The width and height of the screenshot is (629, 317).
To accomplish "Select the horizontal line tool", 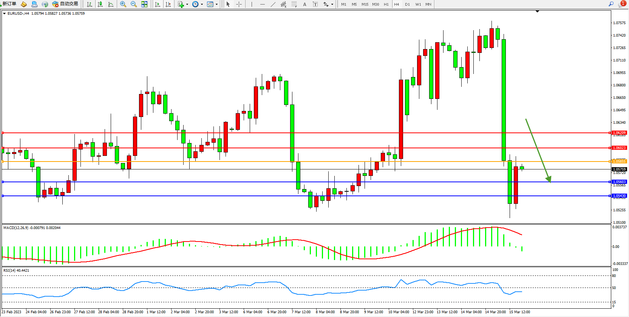I will pyautogui.click(x=262, y=4).
